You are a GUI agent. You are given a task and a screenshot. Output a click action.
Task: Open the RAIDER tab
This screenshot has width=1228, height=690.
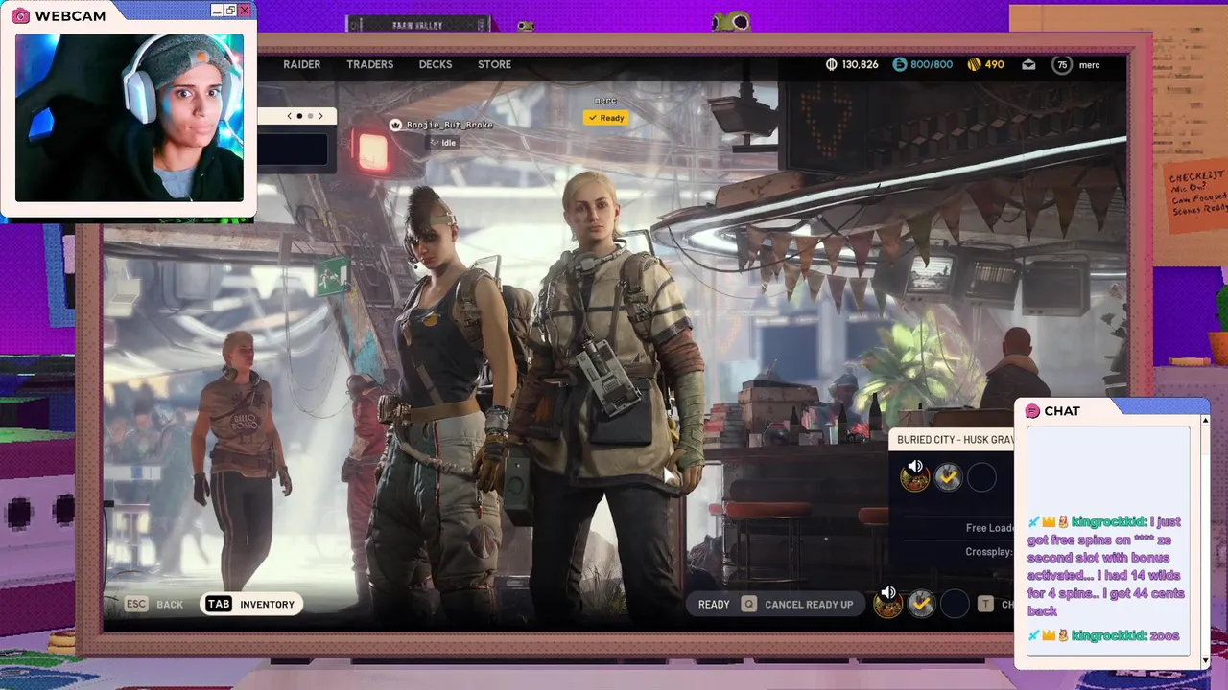coord(301,64)
